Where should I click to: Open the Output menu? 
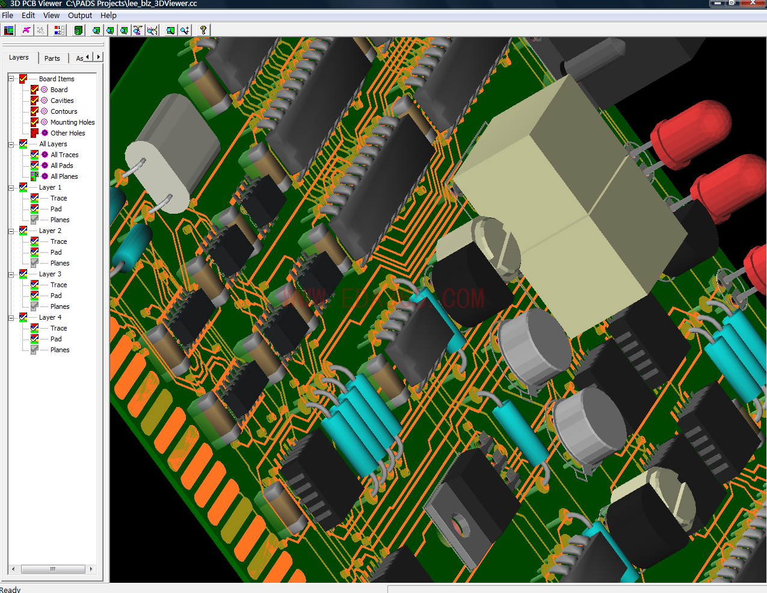pyautogui.click(x=80, y=15)
